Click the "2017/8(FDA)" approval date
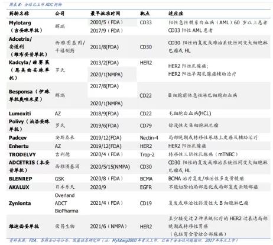Viewport: 273px width, 245px height. coord(105,86)
